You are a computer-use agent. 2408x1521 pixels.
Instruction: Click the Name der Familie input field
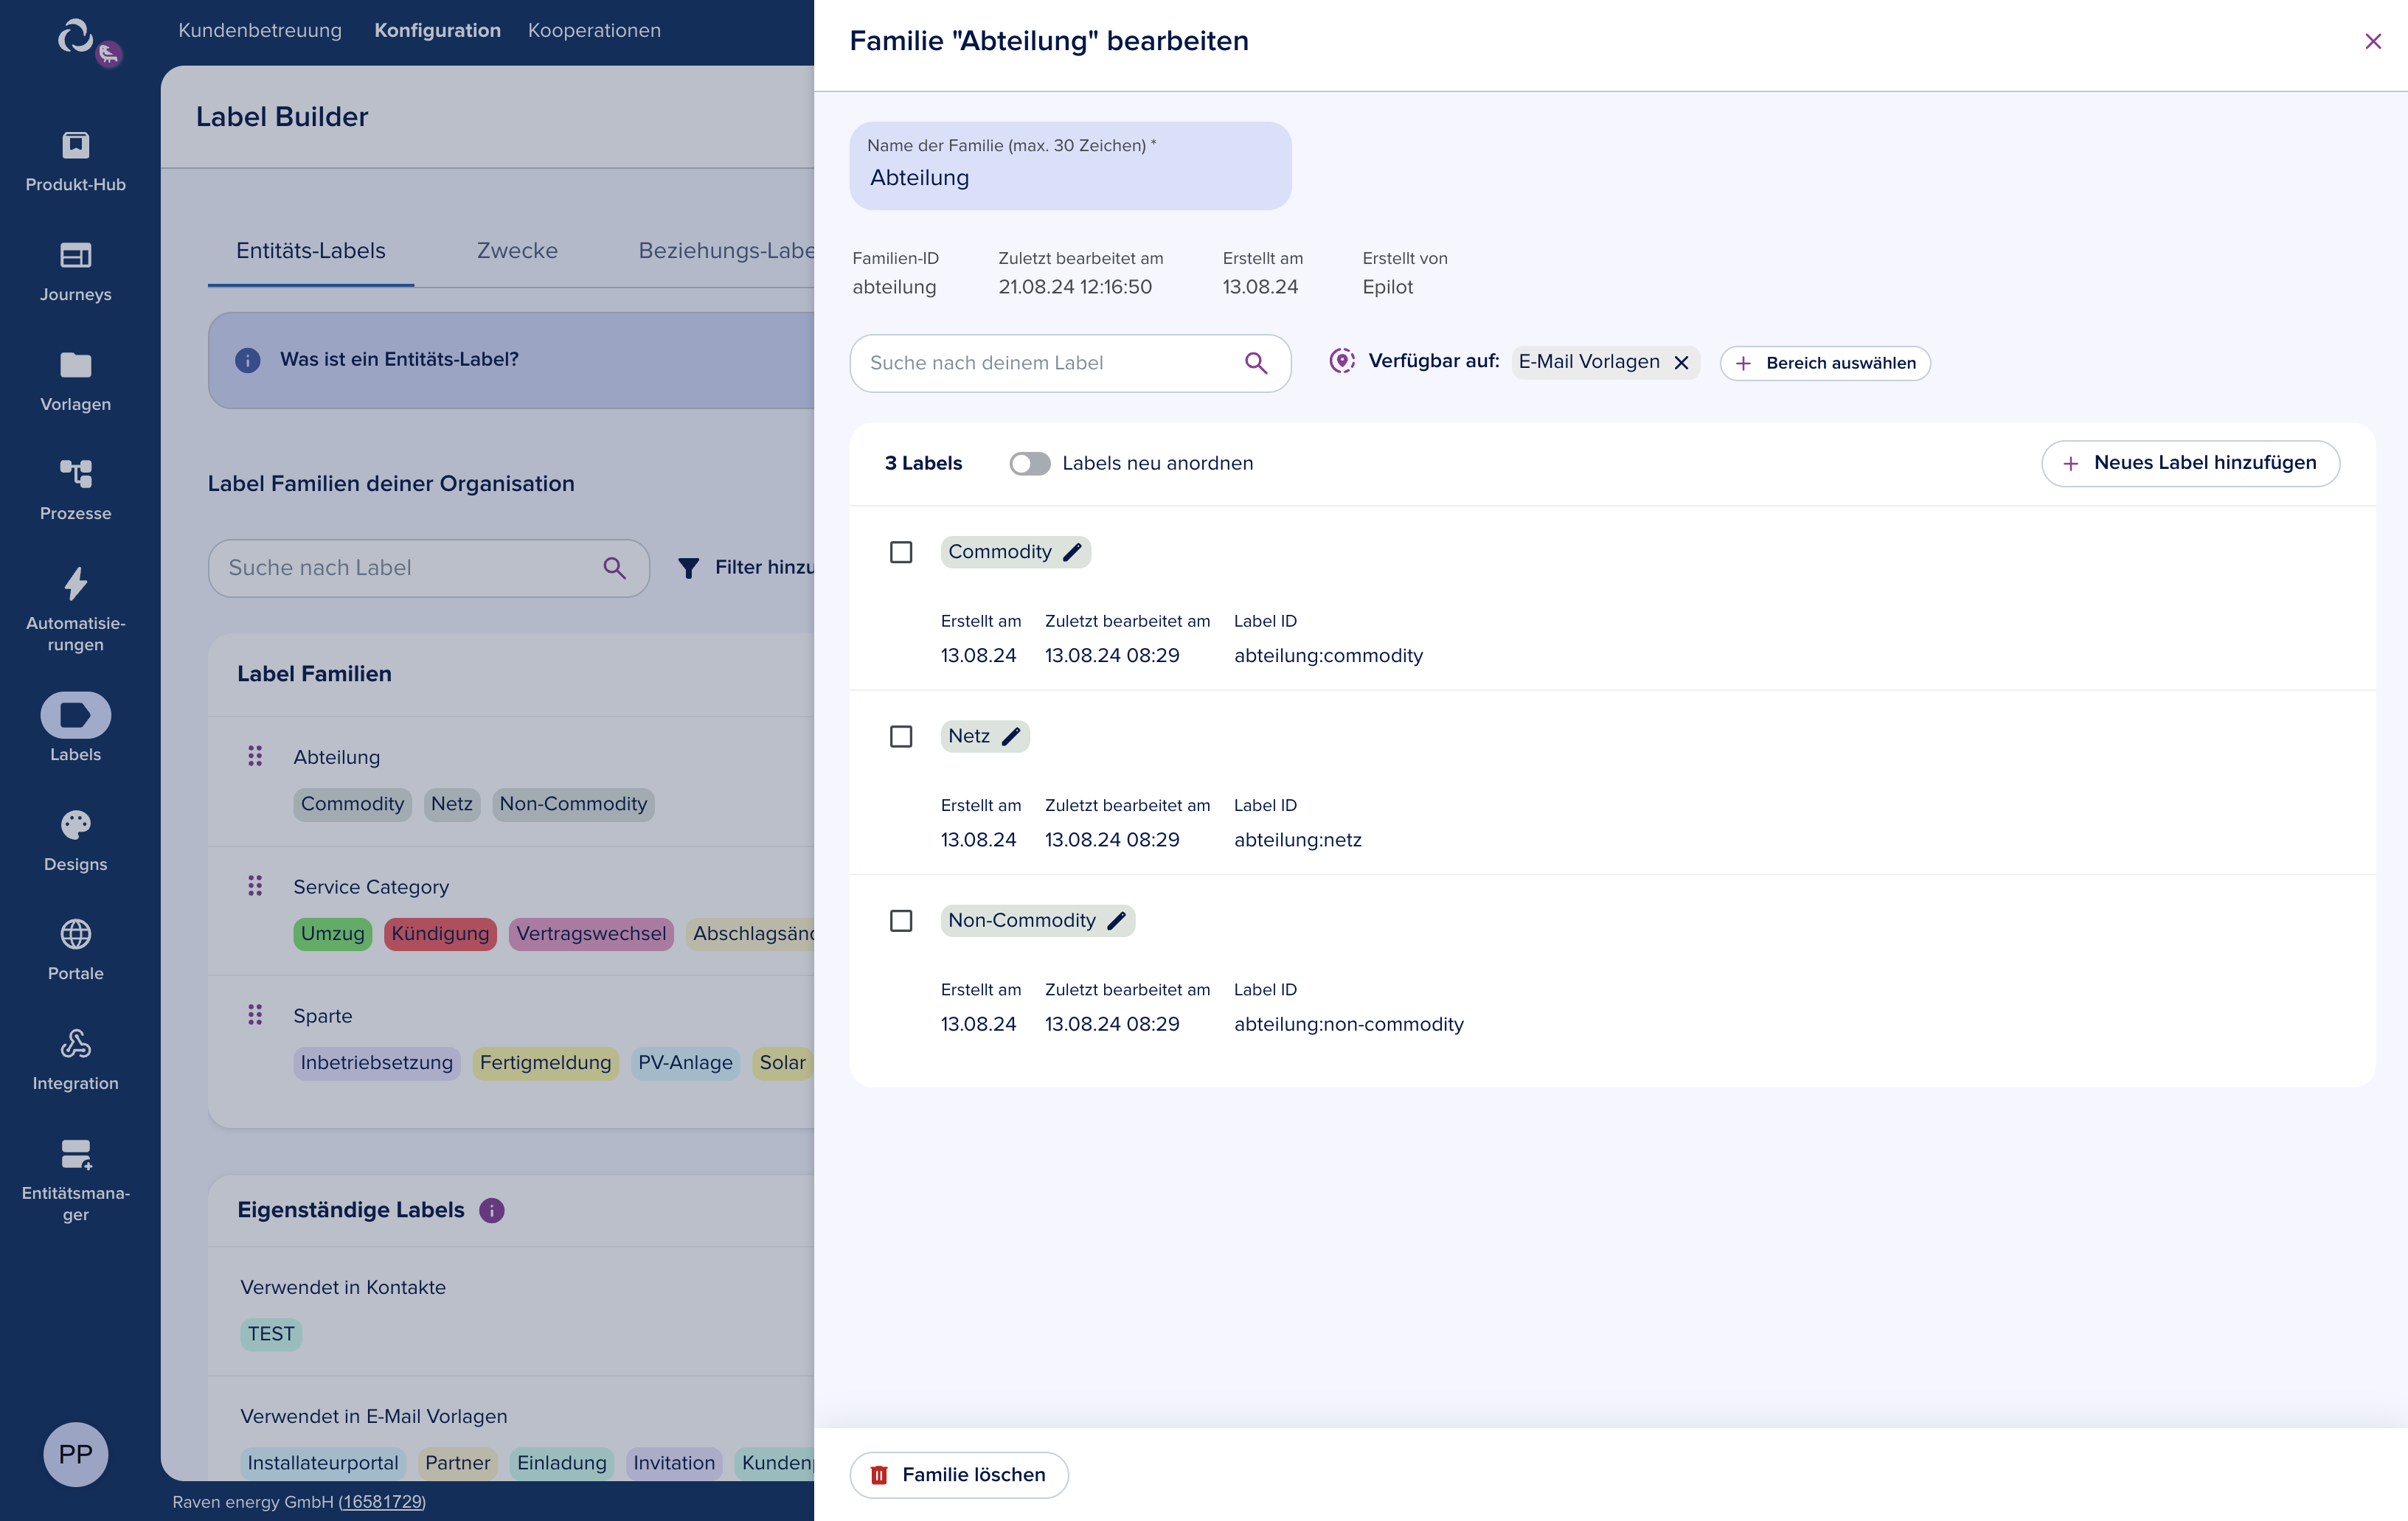point(1070,178)
